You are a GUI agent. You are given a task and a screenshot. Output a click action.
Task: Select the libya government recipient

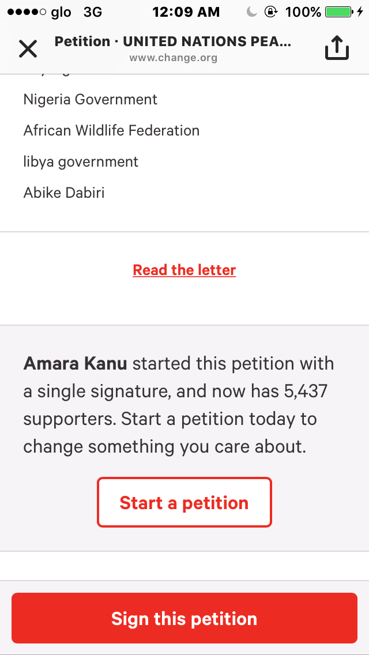81,161
